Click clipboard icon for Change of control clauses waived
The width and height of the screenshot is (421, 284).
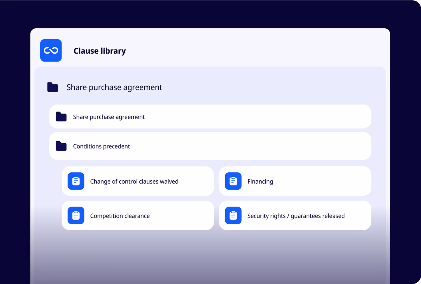click(x=76, y=181)
